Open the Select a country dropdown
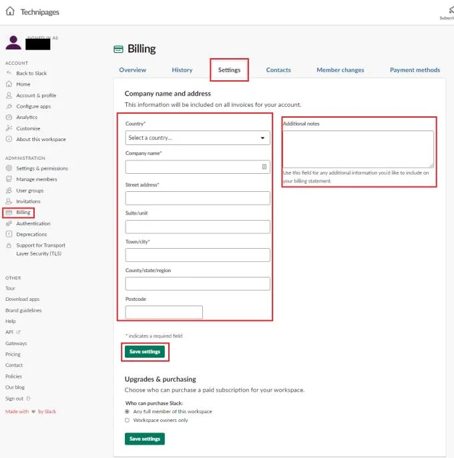 198,138
